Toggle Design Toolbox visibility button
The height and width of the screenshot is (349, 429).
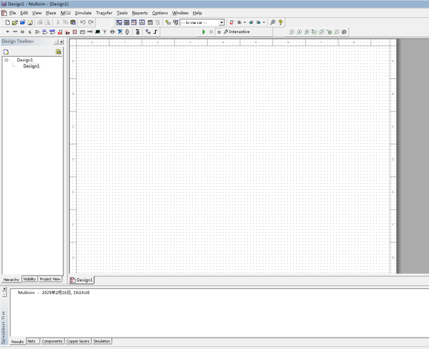point(119,23)
